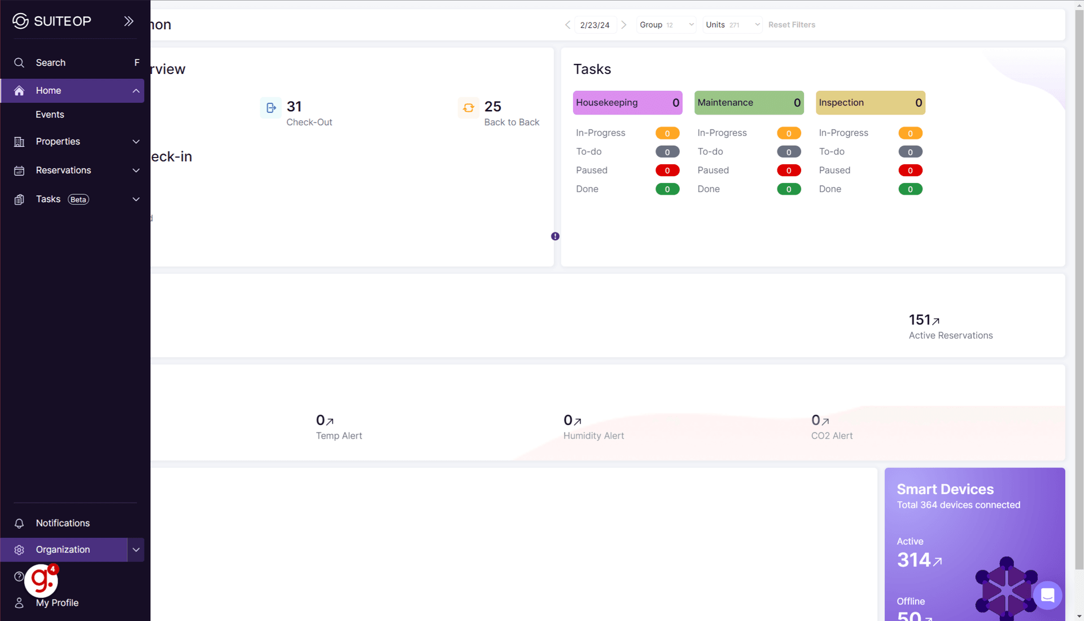Screen dimensions: 1084x621
Task: Collapse sidebar with double-chevron icon
Action: [x=129, y=21]
